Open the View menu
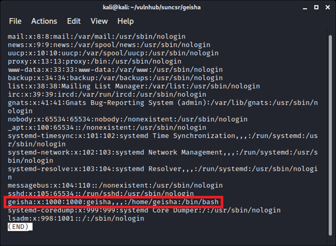Viewport: 336px width, 246px height. click(99, 21)
